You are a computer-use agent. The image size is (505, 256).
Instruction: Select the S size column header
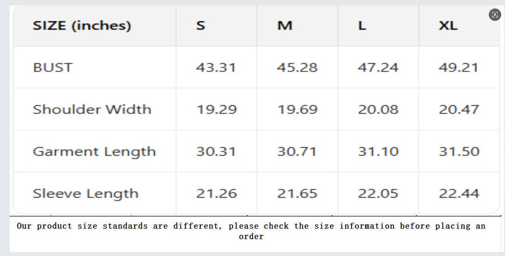200,26
